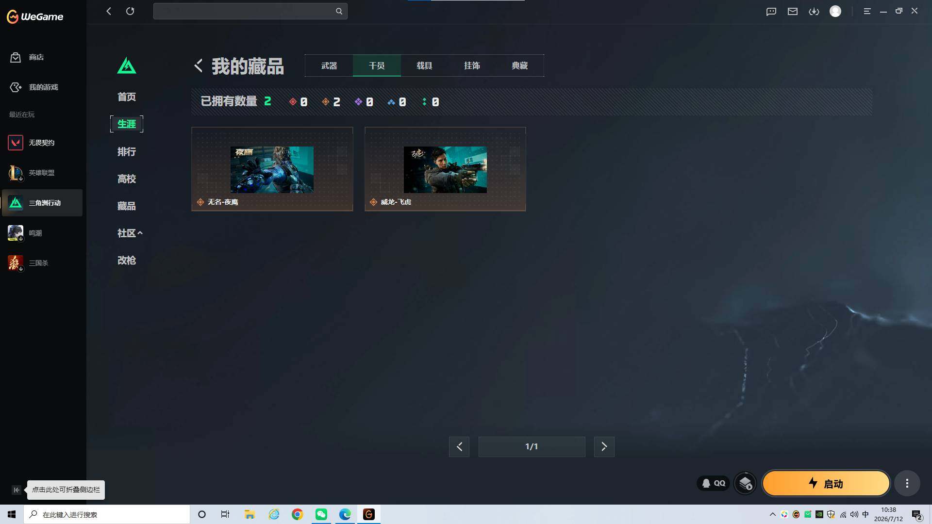Launch game with 启动 button
932x524 pixels.
point(826,483)
